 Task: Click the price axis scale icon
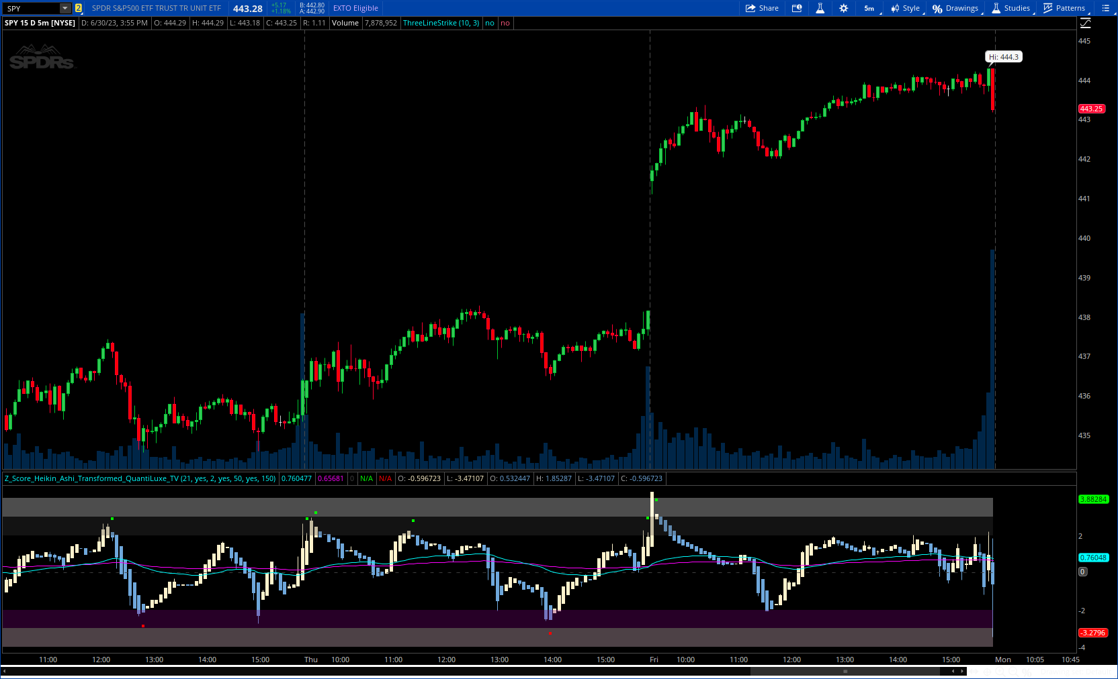click(1086, 23)
